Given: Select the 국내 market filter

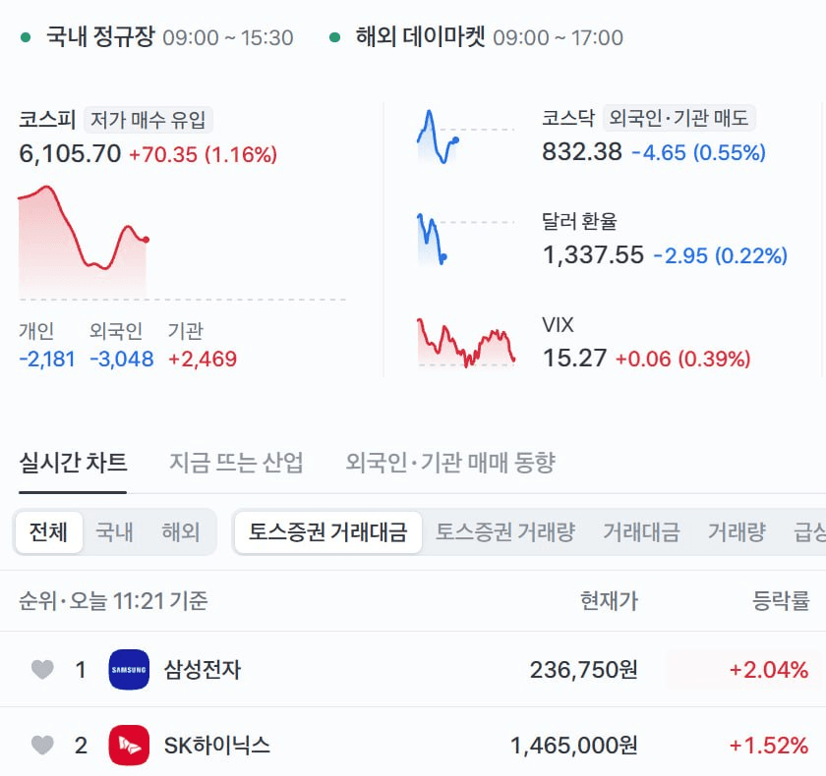Looking at the screenshot, I should (x=114, y=531).
